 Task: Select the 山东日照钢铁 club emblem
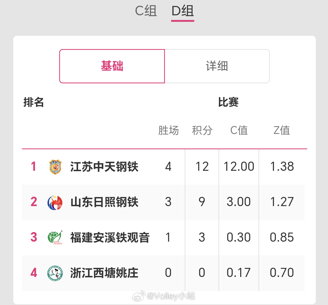pyautogui.click(x=55, y=202)
